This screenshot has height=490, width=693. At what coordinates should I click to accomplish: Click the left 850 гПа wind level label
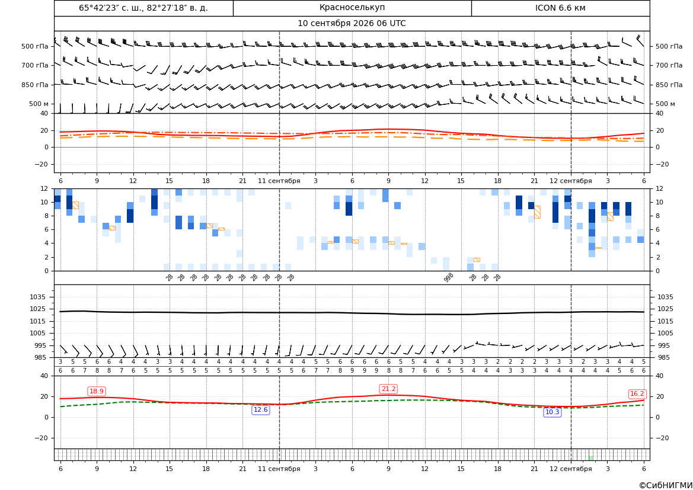coord(35,85)
